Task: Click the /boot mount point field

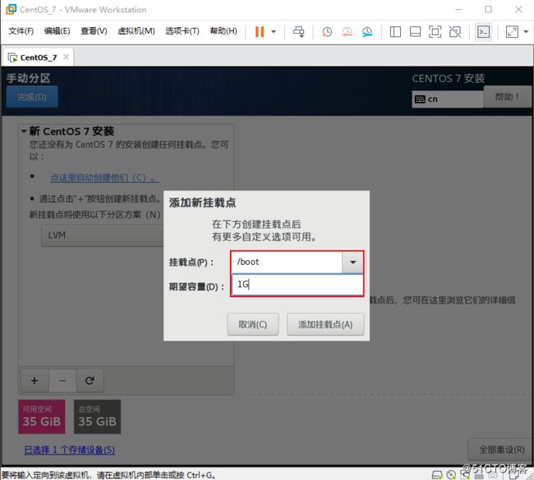Action: [x=287, y=262]
